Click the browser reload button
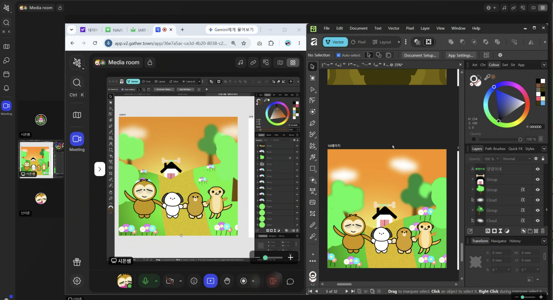Image resolution: width=553 pixels, height=300 pixels. (95, 43)
